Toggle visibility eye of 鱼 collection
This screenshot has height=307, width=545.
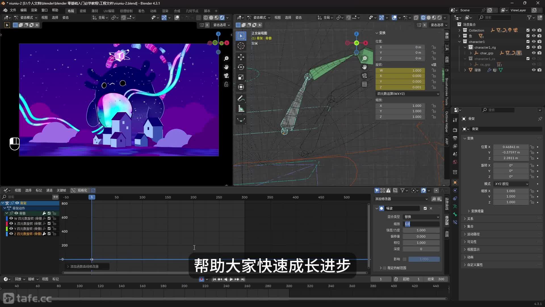pos(534,36)
